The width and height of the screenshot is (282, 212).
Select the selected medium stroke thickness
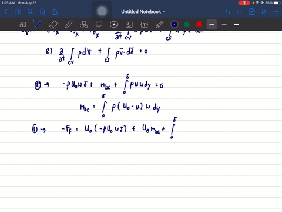click(x=211, y=24)
